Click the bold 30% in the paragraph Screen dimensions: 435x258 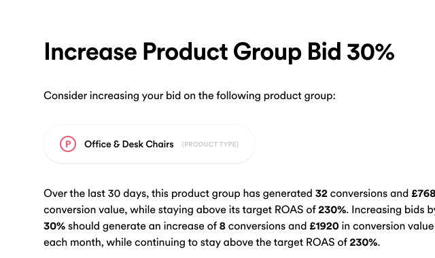[54, 226]
